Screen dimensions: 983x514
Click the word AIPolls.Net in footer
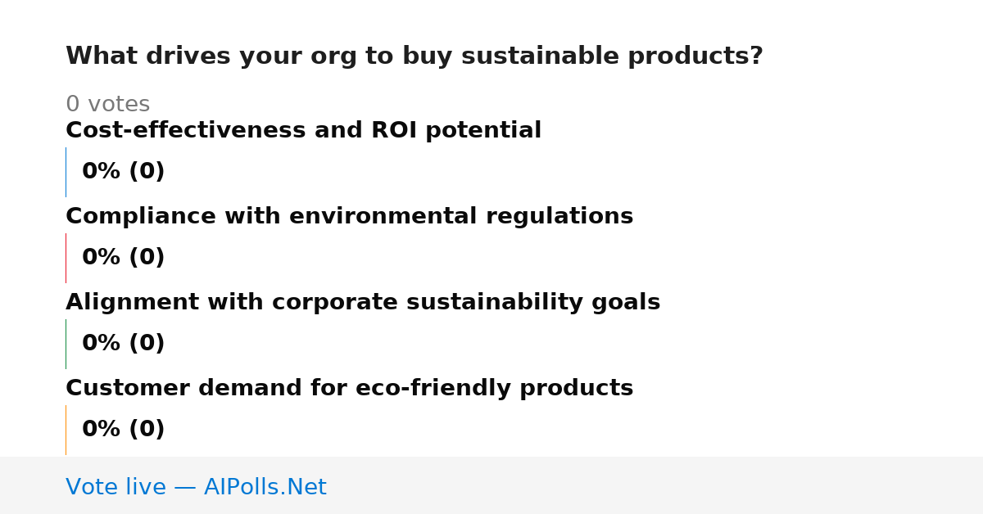click(265, 487)
